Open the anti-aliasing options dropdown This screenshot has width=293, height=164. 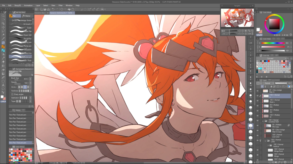[x=30, y=87]
